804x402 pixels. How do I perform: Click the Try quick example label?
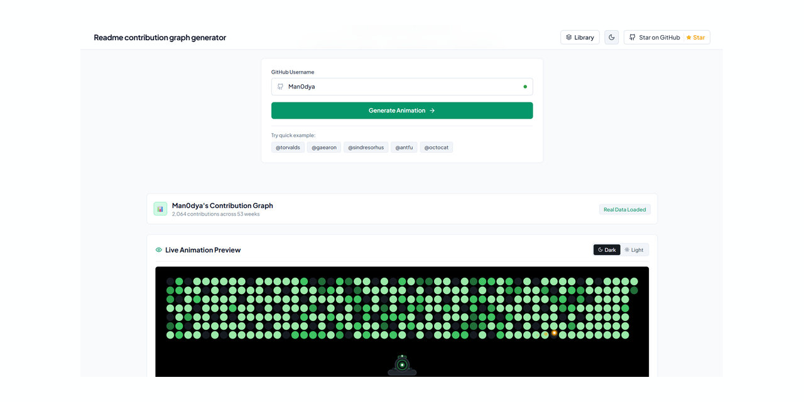click(x=293, y=135)
